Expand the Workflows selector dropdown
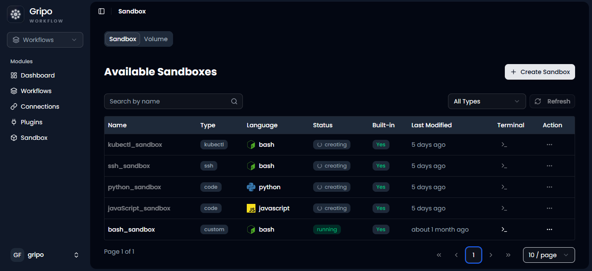This screenshot has height=271, width=592. [x=45, y=40]
